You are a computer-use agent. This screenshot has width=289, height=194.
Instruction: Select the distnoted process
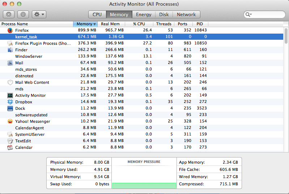pos(141,76)
